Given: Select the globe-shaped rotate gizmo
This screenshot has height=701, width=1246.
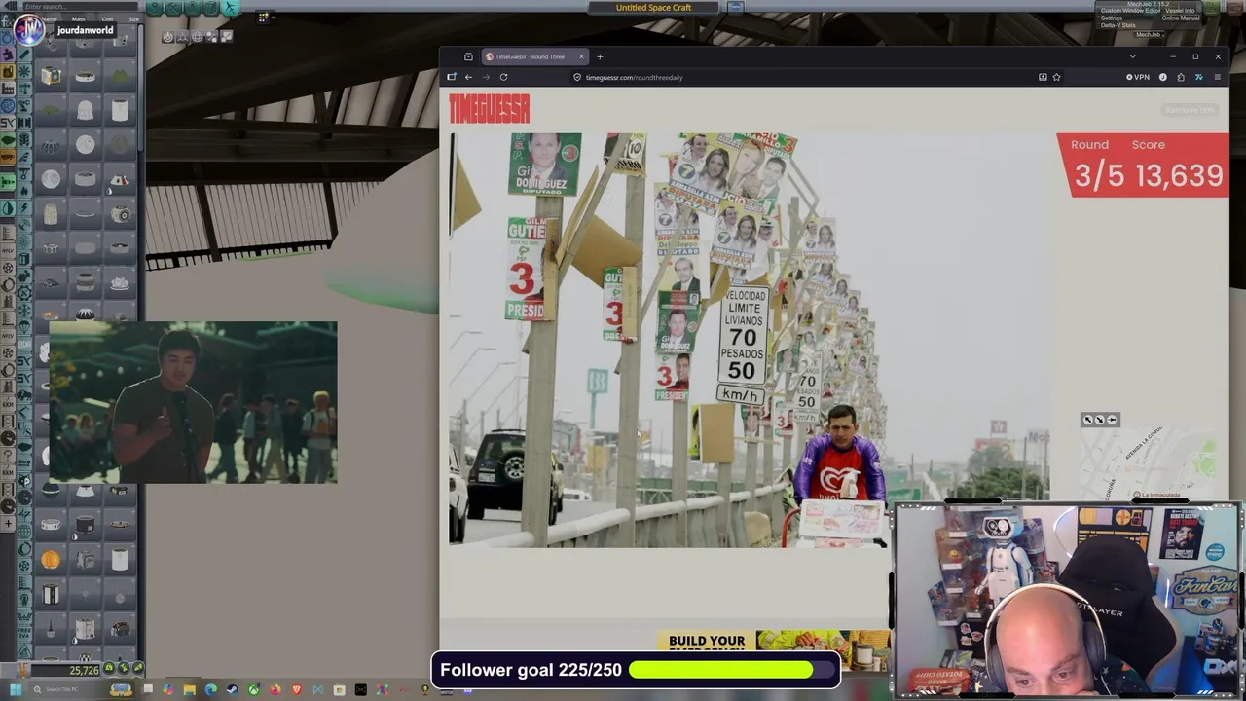Looking at the screenshot, I should [x=197, y=37].
